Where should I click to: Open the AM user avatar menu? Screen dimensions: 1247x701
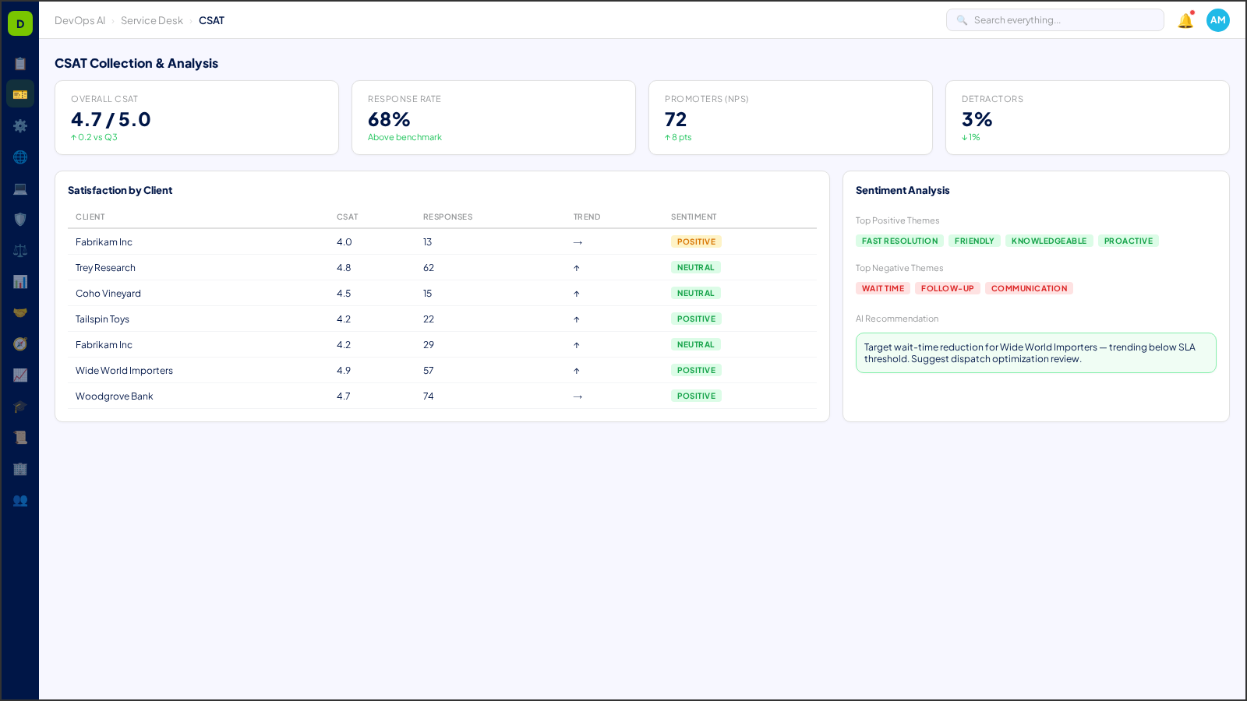point(1217,20)
